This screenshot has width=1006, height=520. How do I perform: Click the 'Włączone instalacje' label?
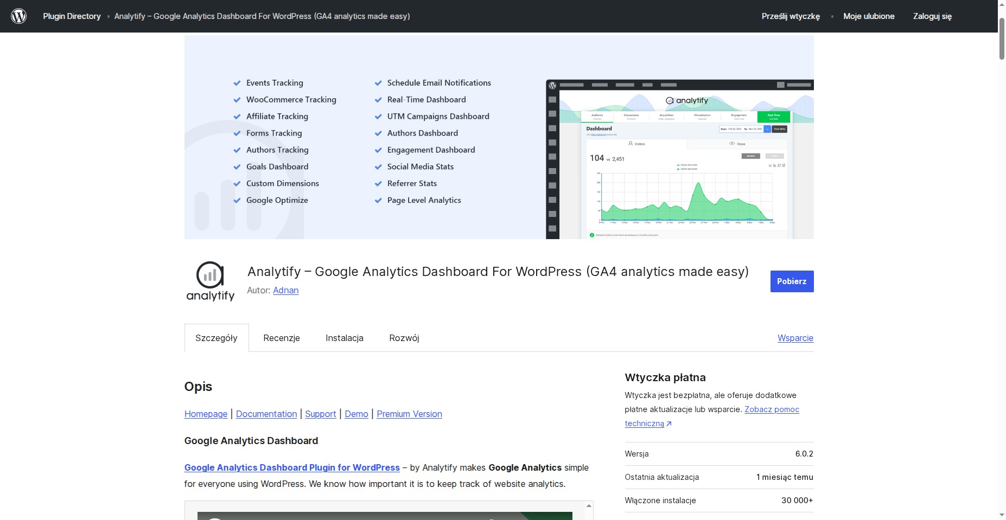click(x=660, y=500)
